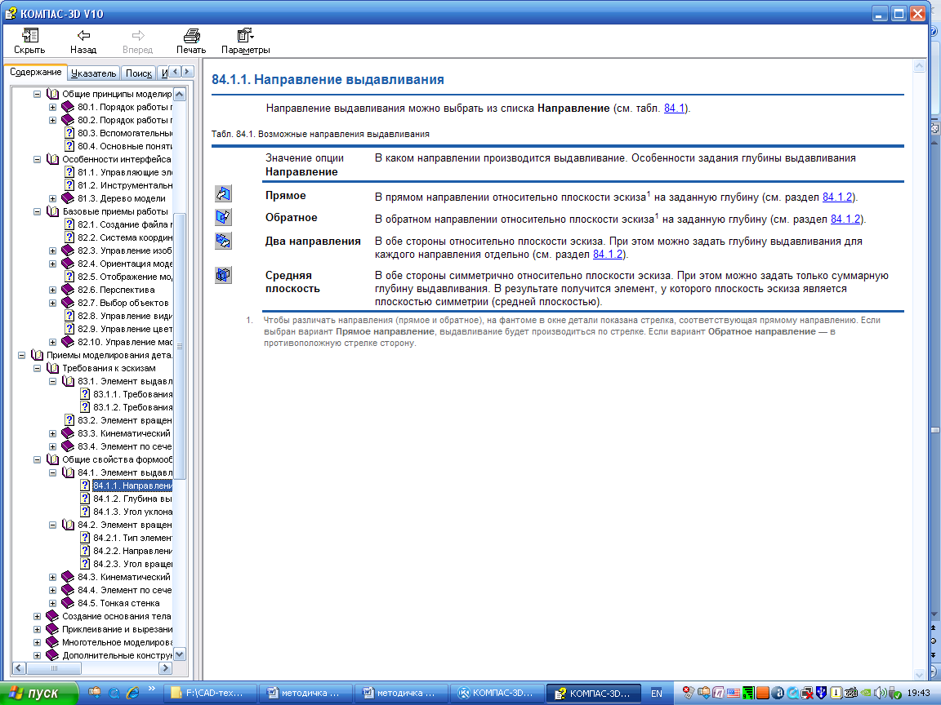941x705 pixels.
Task: Click tree pane horizontal scrollbar right arrow
Action: click(x=166, y=667)
